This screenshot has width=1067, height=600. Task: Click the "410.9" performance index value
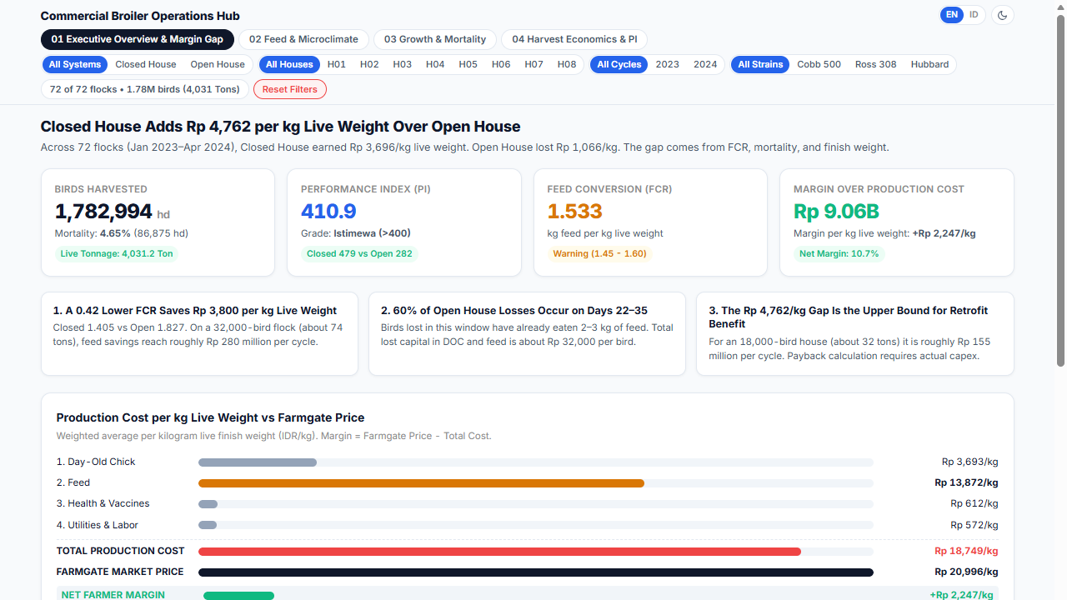pyautogui.click(x=328, y=212)
